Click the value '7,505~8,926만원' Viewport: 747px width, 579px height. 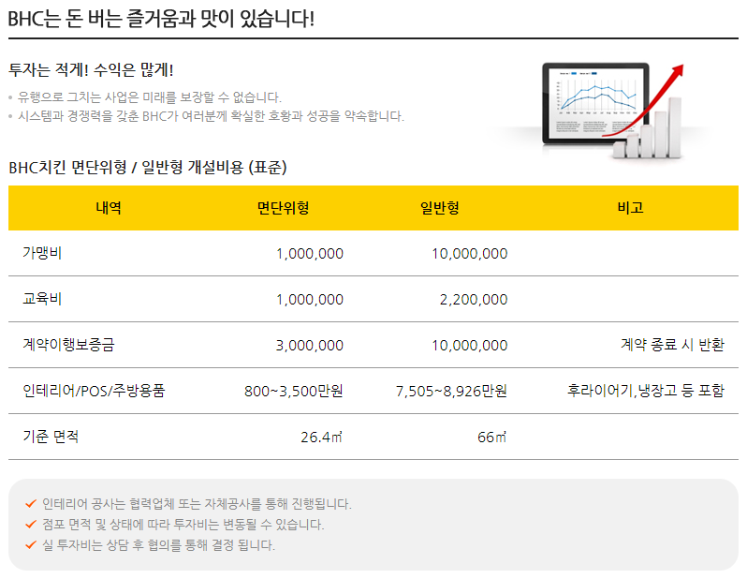[x=451, y=391]
